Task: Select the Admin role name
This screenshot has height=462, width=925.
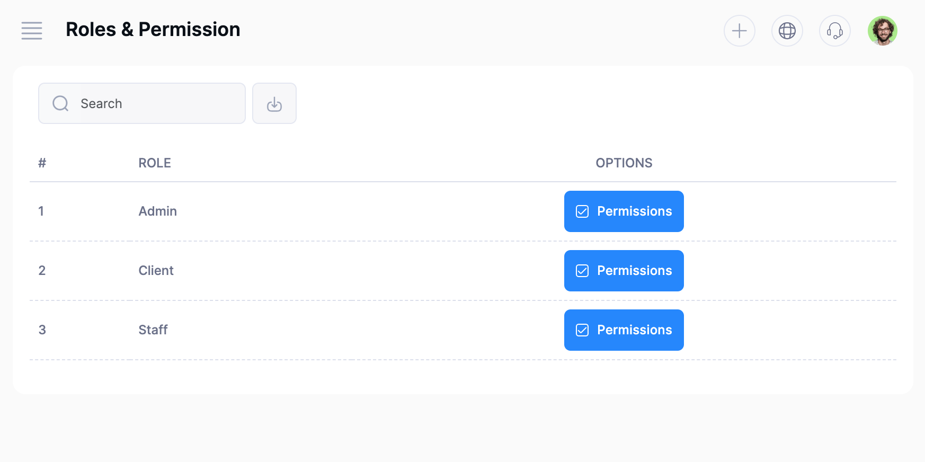Action: (x=157, y=211)
